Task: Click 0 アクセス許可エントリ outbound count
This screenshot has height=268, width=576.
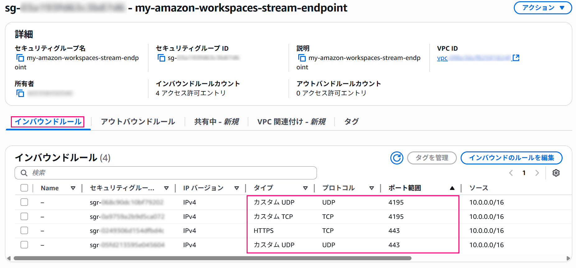Action: pyautogui.click(x=331, y=93)
